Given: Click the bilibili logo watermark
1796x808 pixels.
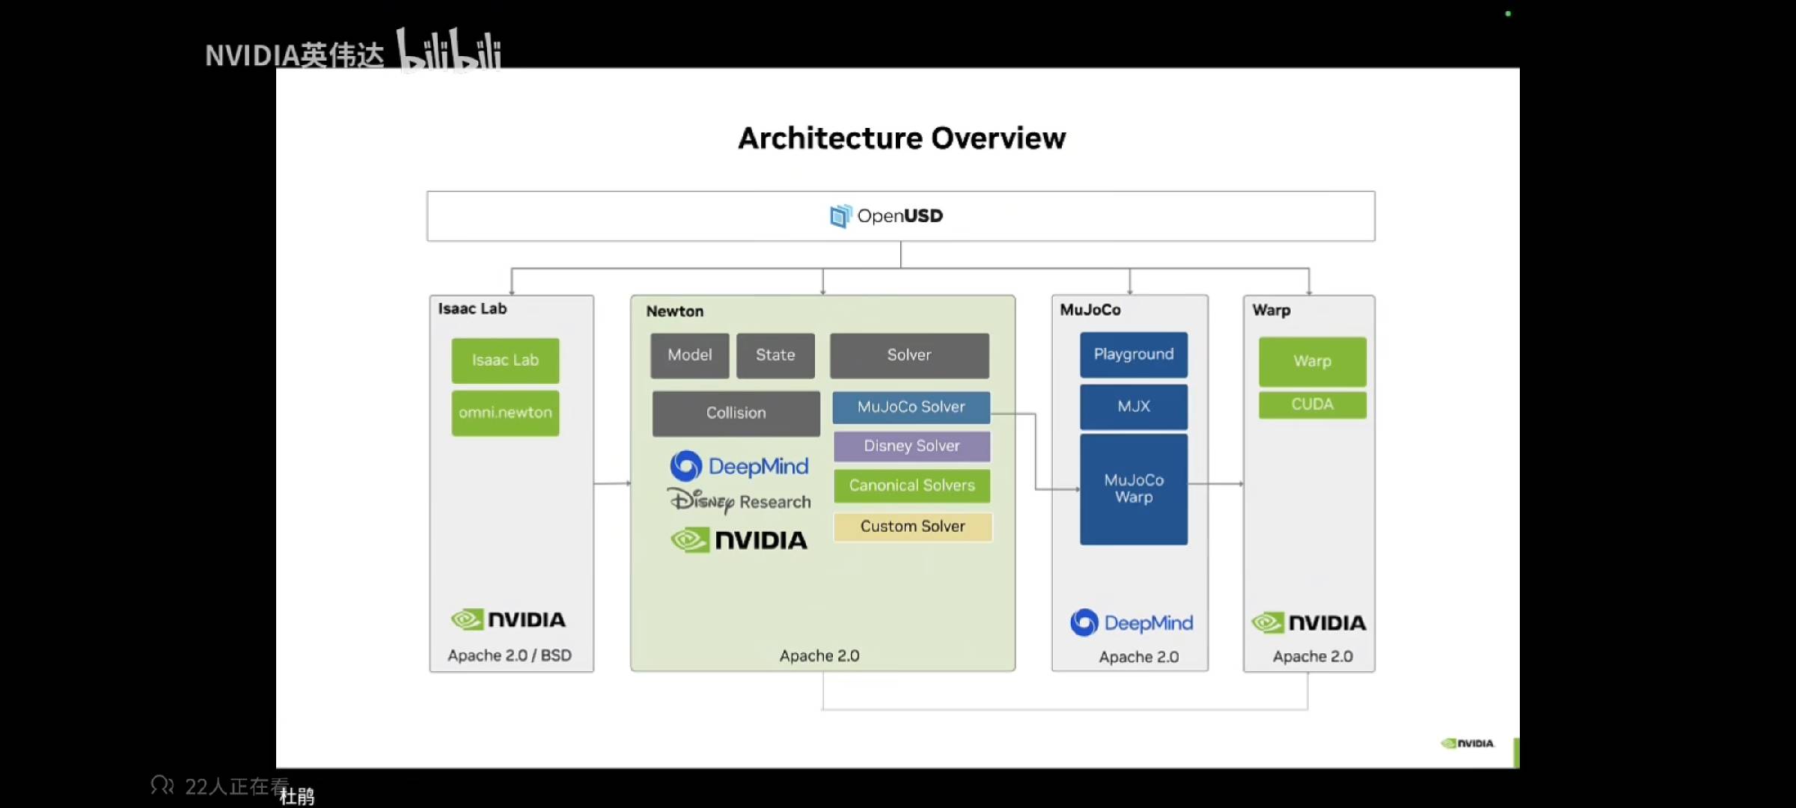Looking at the screenshot, I should (x=448, y=51).
